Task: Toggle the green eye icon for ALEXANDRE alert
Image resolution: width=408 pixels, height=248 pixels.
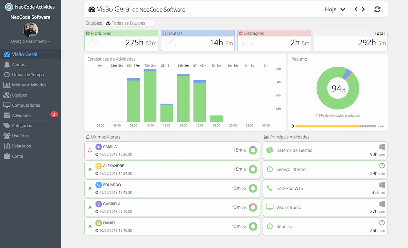Action: click(x=90, y=169)
